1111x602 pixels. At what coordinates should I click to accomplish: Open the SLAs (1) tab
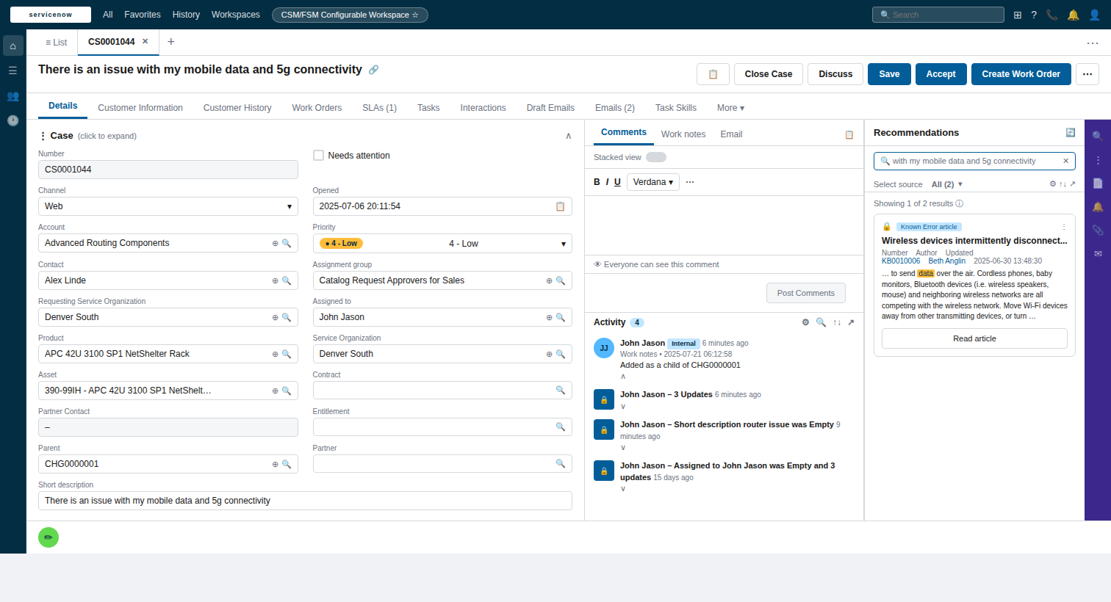pyautogui.click(x=379, y=108)
